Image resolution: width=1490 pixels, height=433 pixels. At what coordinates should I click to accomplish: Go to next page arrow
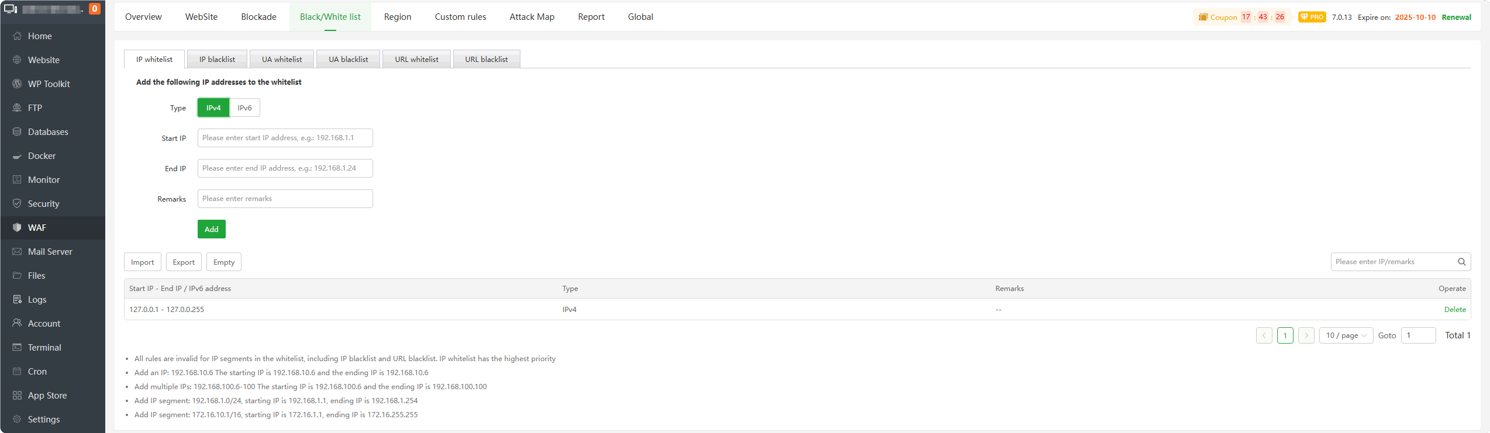click(1306, 335)
